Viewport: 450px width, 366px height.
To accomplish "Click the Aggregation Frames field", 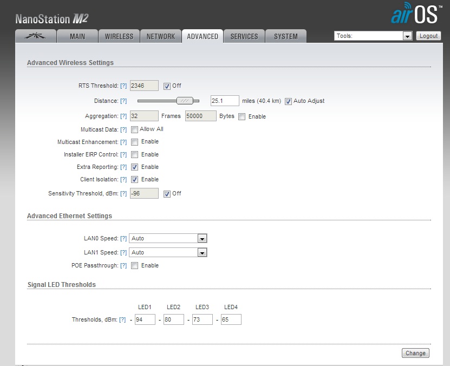I will pyautogui.click(x=144, y=116).
